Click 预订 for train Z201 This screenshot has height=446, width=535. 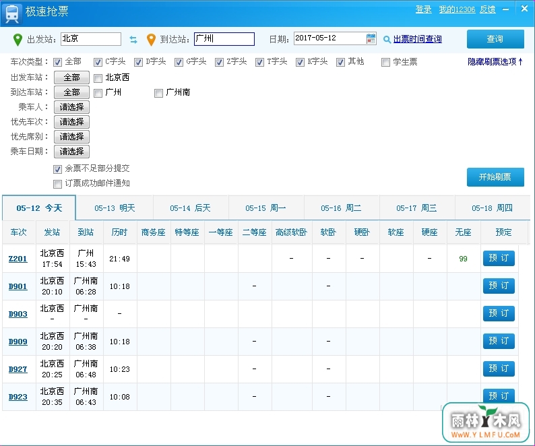point(499,258)
